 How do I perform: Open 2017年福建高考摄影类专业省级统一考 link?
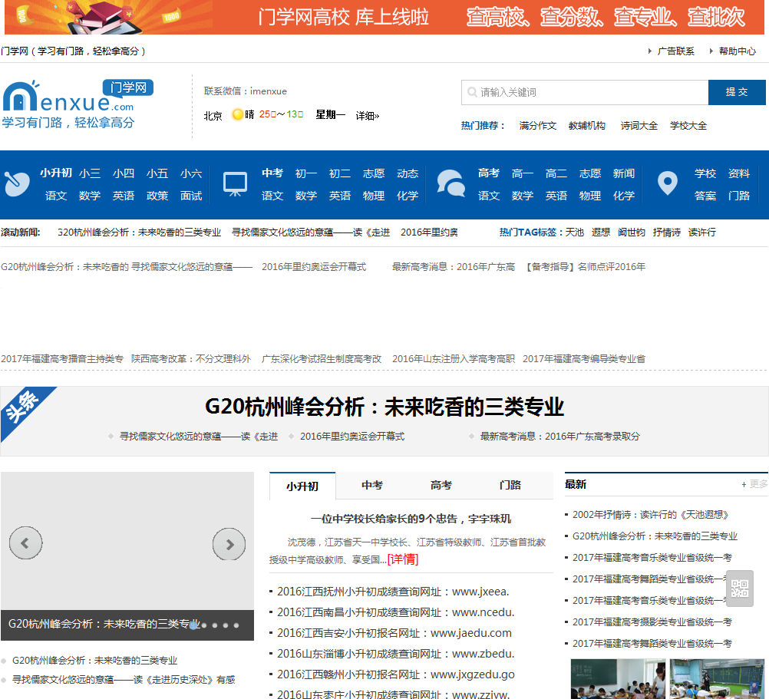tap(652, 622)
